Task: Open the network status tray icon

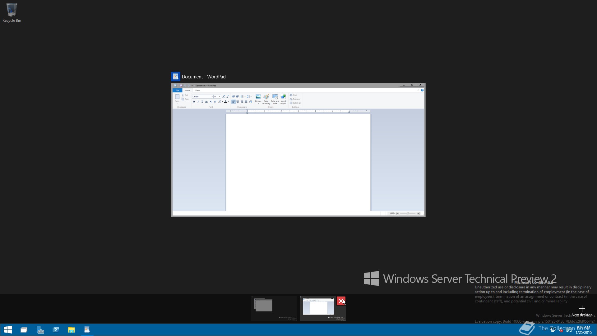Action: 553,330
